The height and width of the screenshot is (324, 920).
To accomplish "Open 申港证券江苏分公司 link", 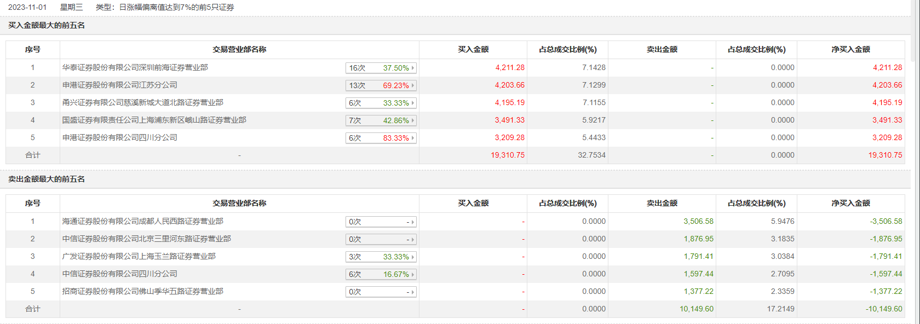I will (x=119, y=85).
